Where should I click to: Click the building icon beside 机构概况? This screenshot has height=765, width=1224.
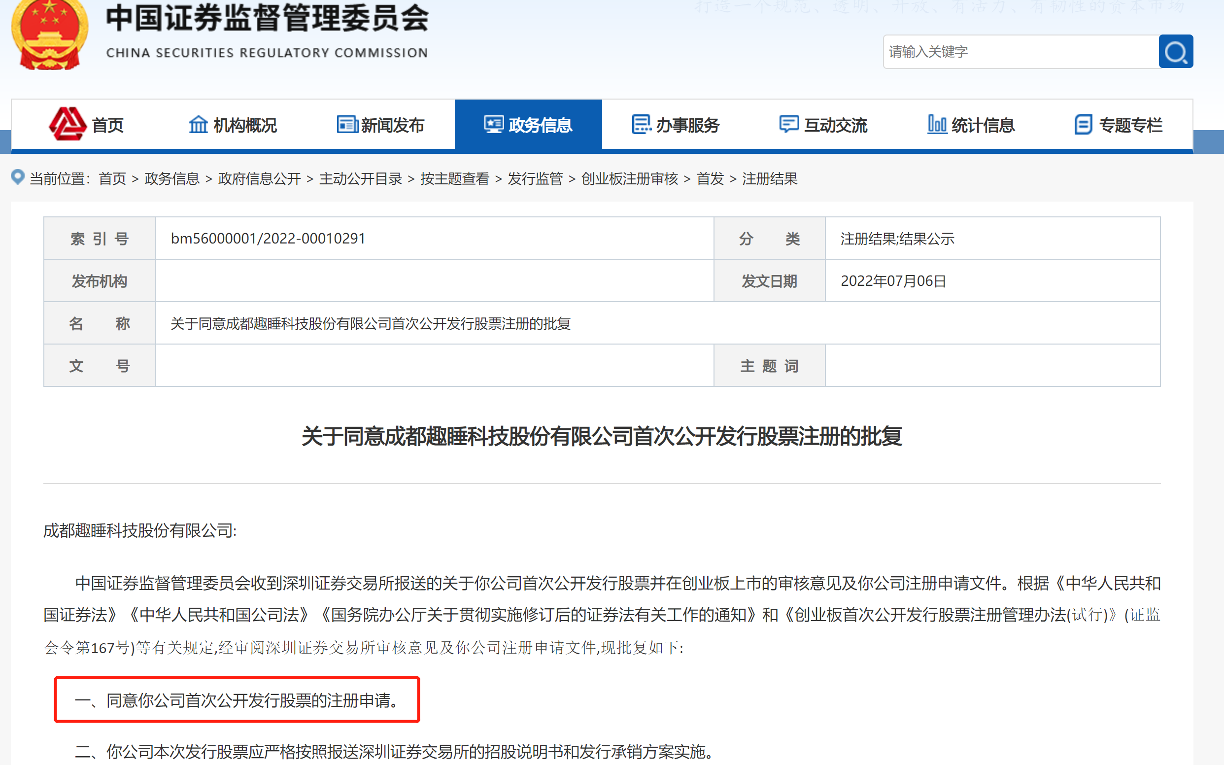[x=198, y=125]
